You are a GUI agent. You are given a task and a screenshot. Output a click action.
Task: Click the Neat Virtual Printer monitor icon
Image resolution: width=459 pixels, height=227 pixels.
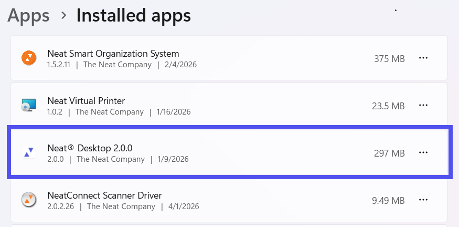pos(29,105)
